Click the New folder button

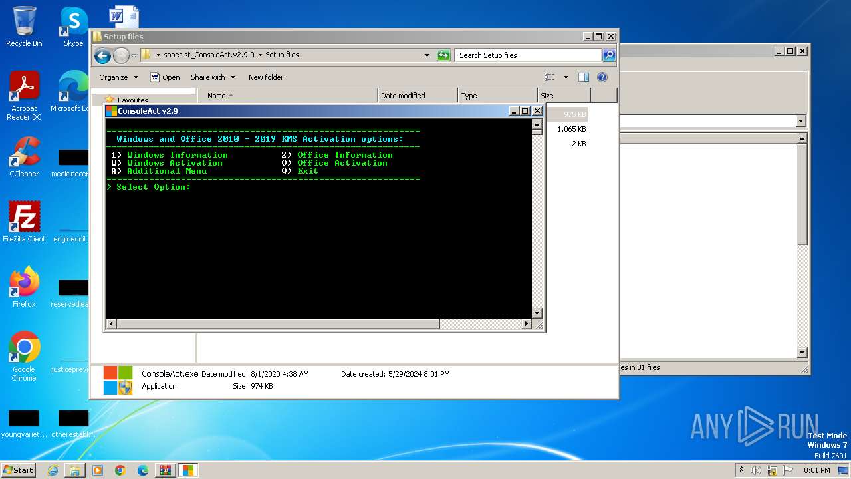(x=265, y=77)
